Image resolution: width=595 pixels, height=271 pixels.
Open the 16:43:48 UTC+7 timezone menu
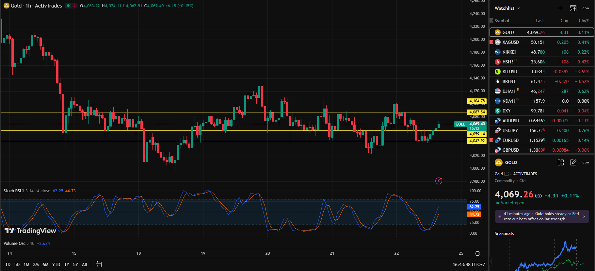[469, 264]
